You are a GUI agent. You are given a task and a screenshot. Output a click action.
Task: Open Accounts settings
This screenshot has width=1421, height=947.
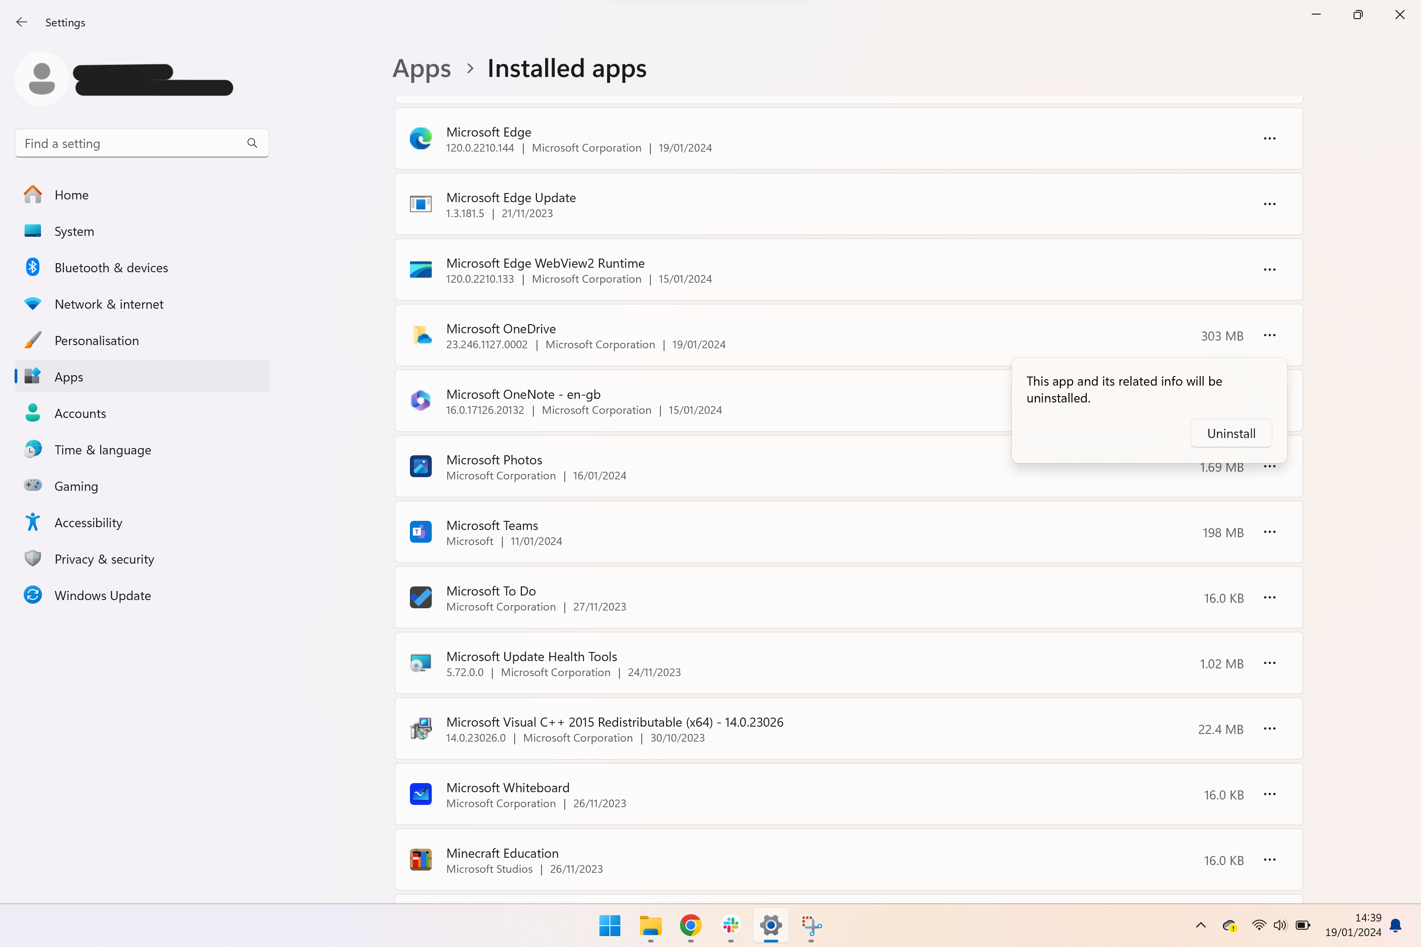pos(142,413)
